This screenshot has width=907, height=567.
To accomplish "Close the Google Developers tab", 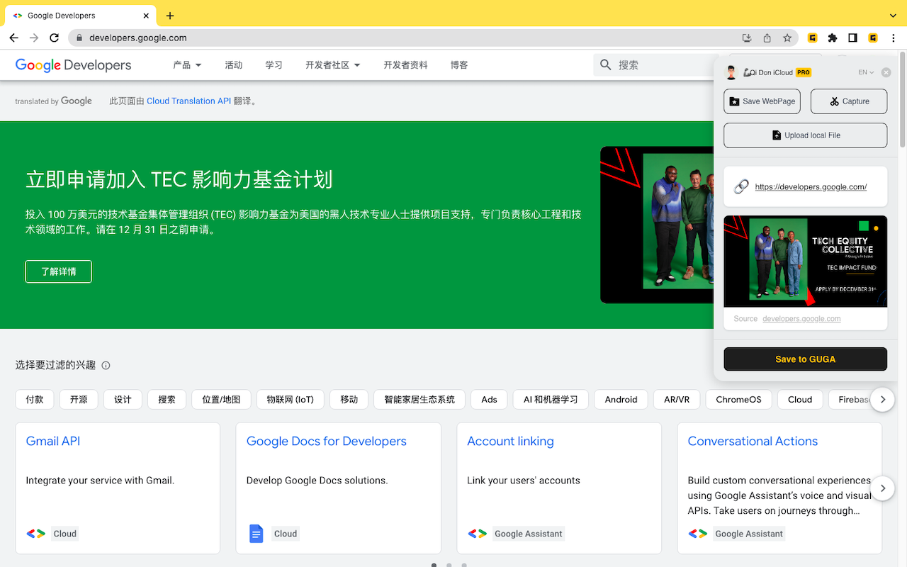I will [x=145, y=16].
